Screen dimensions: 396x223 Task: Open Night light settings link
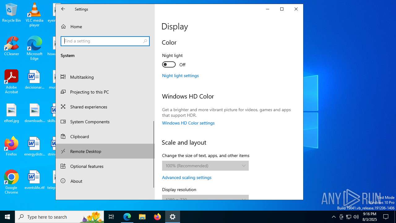(180, 76)
